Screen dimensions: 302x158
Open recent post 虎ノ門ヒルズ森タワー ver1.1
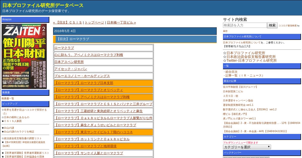pyautogui.click(x=239, y=119)
